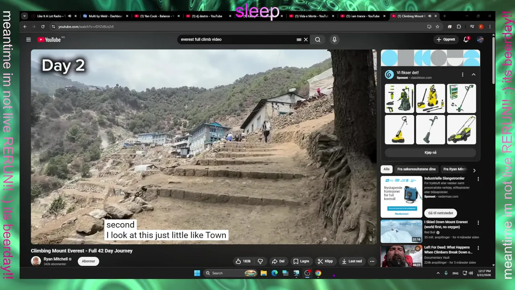Viewport: 515px width, 290px height.
Task: Open Left For Dead video thumbnail
Action: pos(402,256)
